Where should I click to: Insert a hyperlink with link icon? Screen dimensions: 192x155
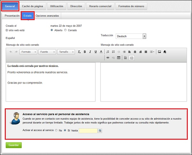pos(108,58)
